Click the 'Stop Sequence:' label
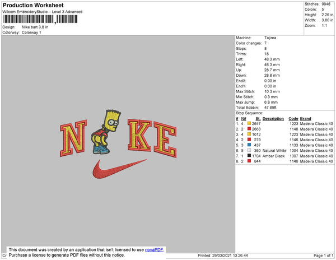Image resolution: width=336 pixels, height=260 pixels. pos(249,113)
